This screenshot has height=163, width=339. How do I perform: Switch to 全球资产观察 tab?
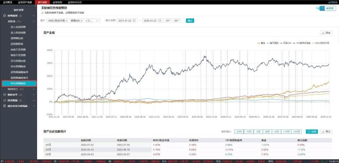[25, 2]
